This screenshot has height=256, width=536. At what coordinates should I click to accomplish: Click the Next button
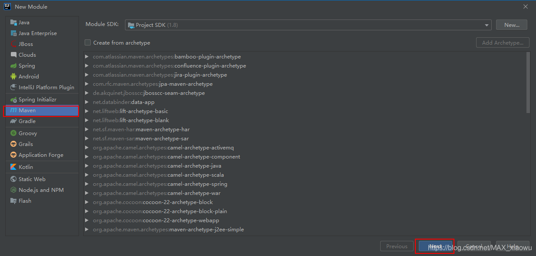[x=435, y=246]
